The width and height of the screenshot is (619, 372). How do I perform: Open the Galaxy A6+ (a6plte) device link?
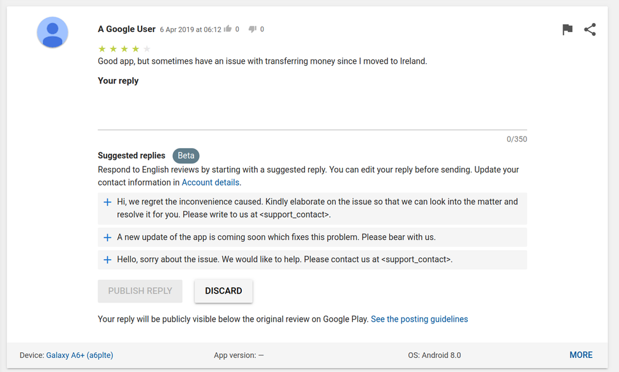tap(79, 355)
